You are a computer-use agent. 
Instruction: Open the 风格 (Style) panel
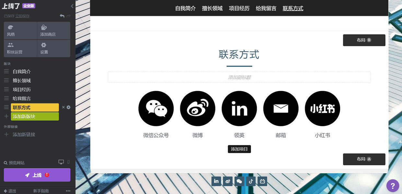[11, 30]
